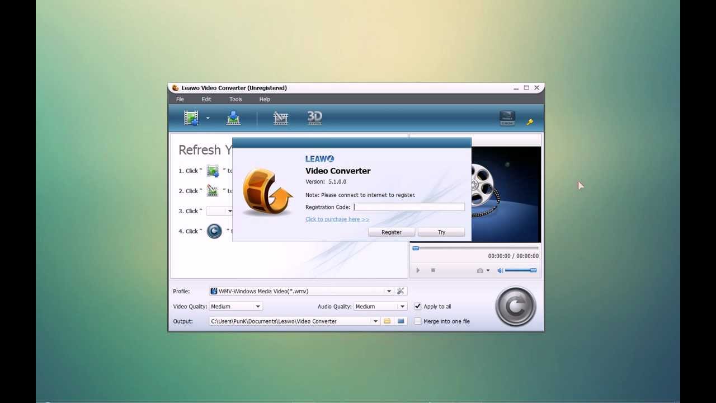Open the video Edit toolbar icon
The width and height of the screenshot is (716, 403).
[x=280, y=118]
